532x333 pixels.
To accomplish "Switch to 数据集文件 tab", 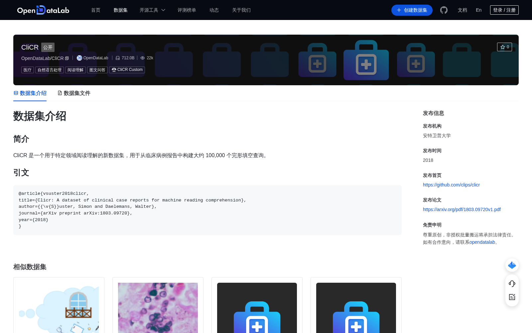I will (74, 93).
